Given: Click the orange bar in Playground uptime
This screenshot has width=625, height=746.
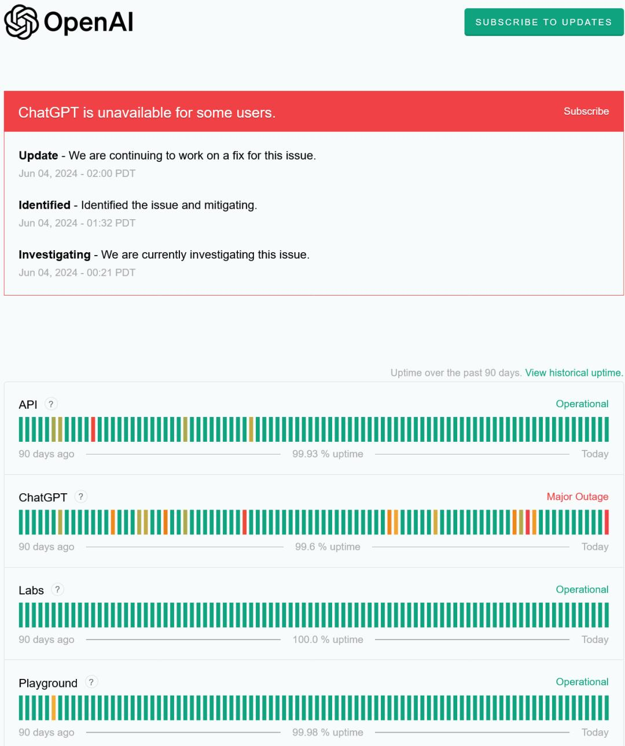Looking at the screenshot, I should click(x=53, y=707).
